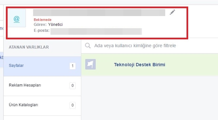
Task: Click the pencil edit icon
Action: pyautogui.click(x=172, y=12)
